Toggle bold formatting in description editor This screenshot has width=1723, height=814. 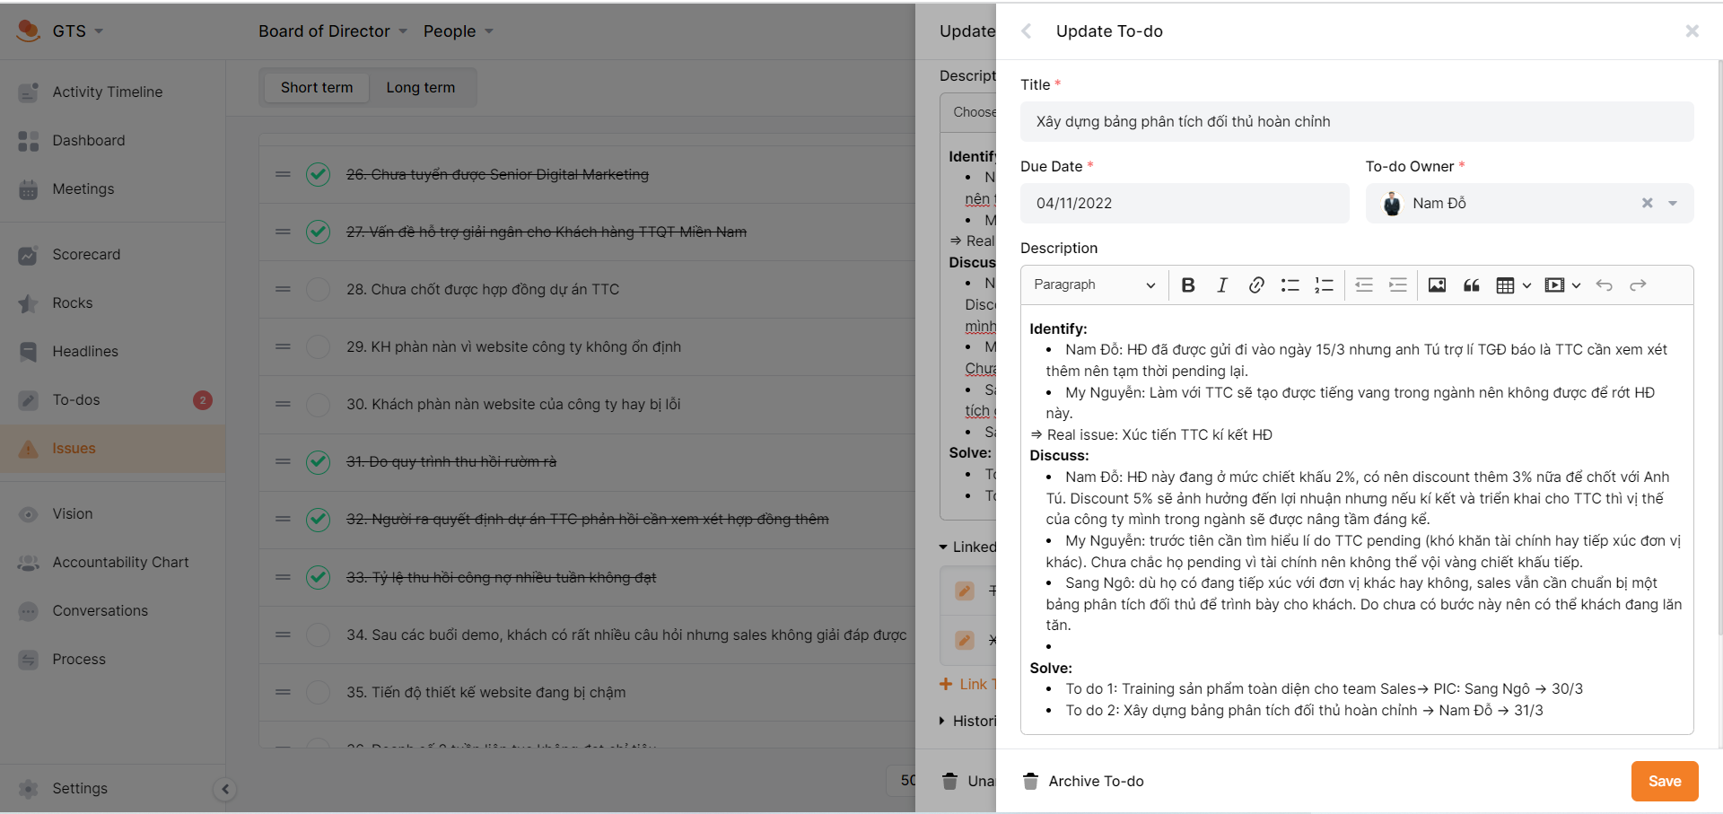click(x=1188, y=285)
